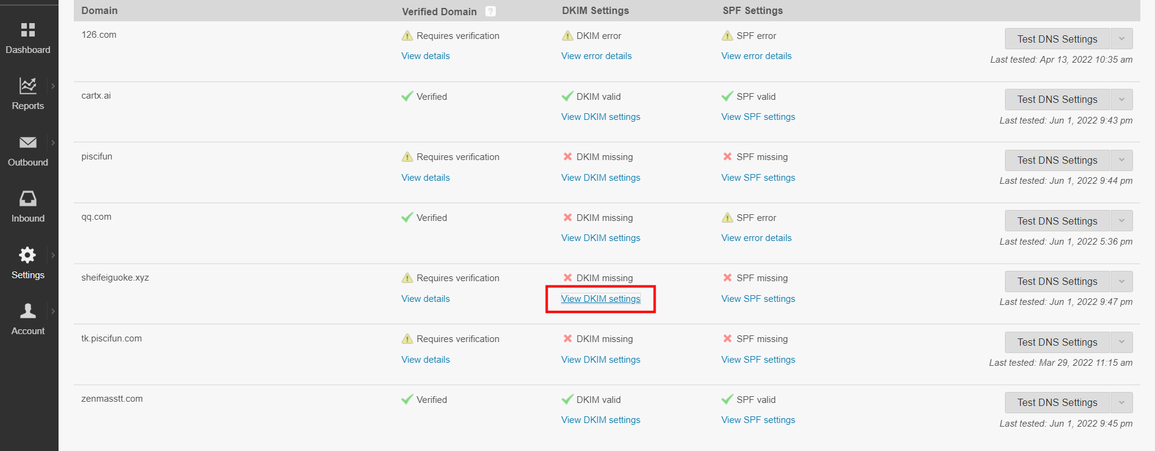
Task: Open the Settings menu label
Action: coord(28,275)
